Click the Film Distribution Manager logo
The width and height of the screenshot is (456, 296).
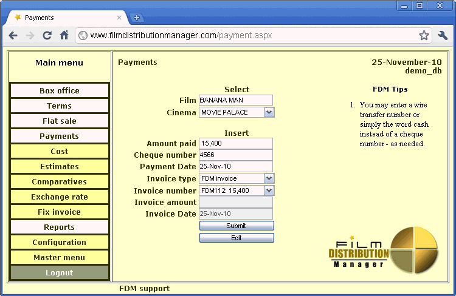point(382,249)
